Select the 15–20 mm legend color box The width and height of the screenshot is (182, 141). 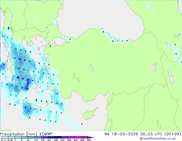pos(44,137)
